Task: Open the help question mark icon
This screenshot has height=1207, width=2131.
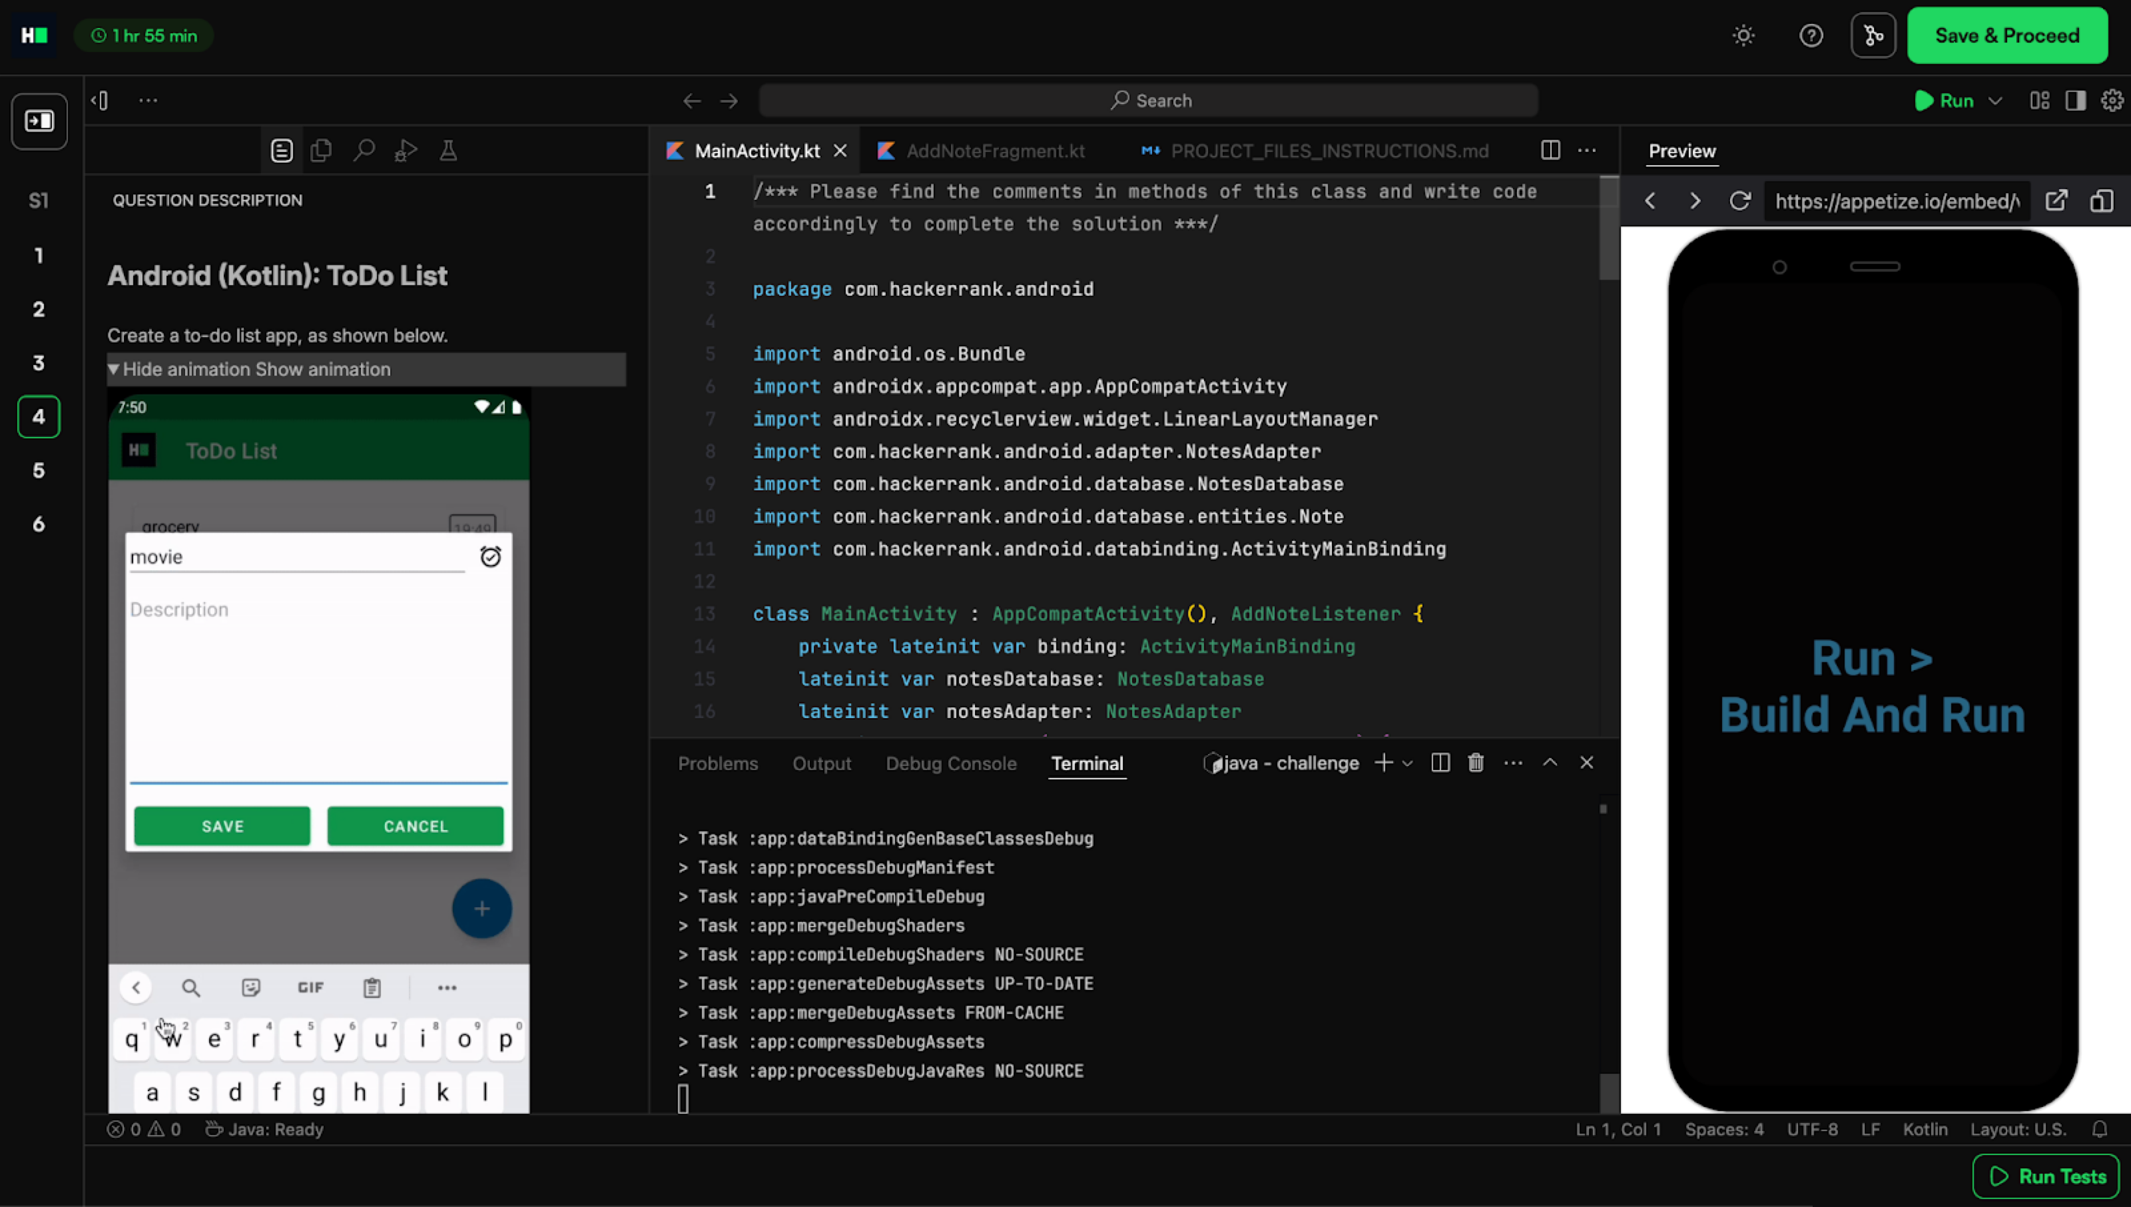Action: [1811, 36]
